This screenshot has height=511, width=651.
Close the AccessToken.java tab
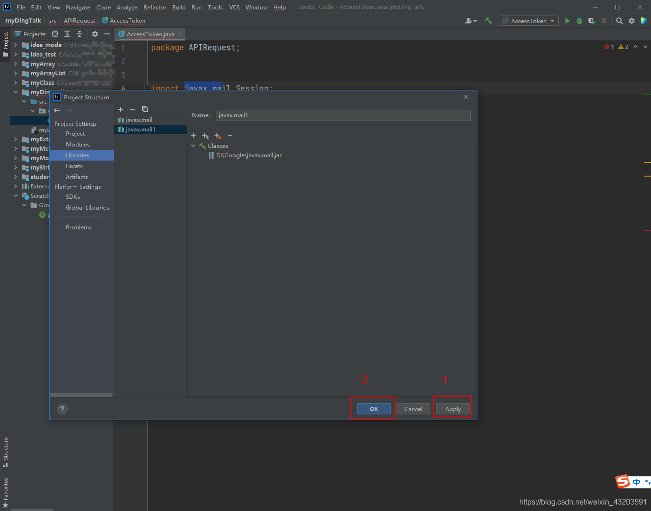[x=180, y=34]
